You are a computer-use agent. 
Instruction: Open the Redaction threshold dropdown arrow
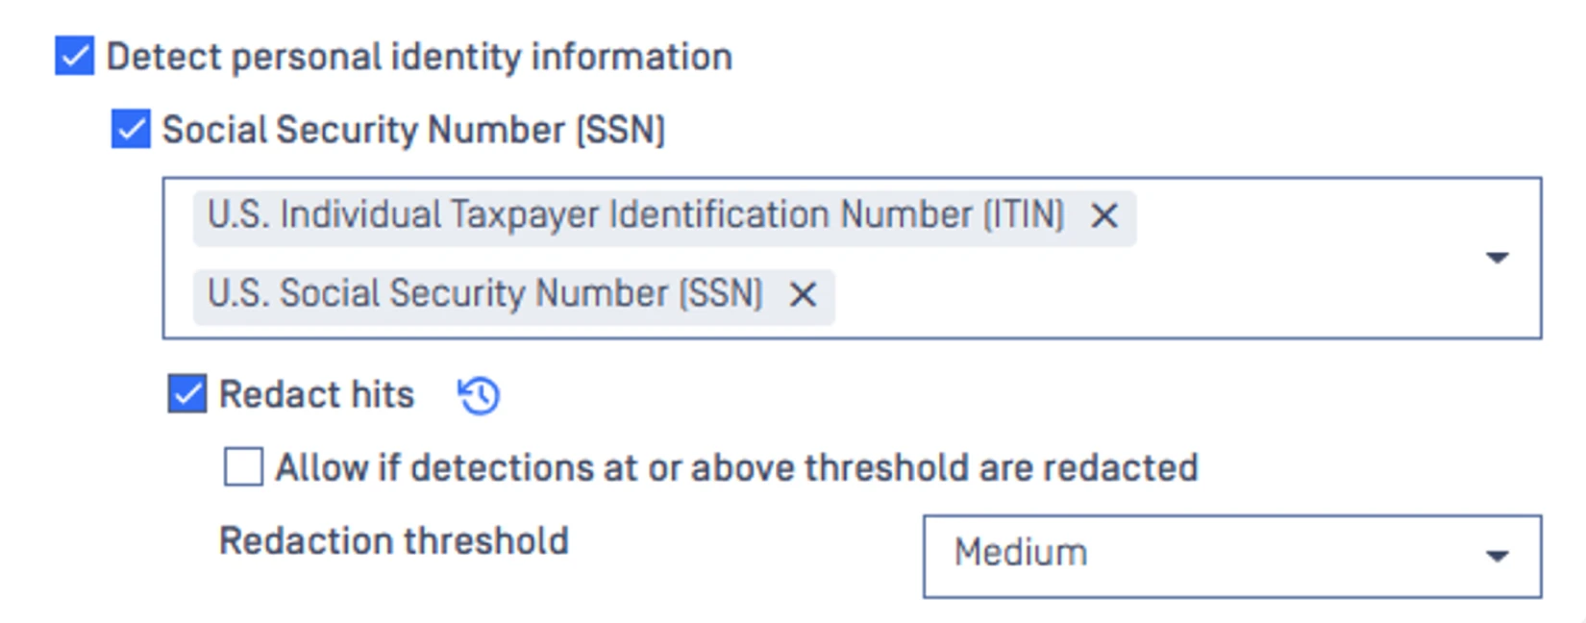1497,556
